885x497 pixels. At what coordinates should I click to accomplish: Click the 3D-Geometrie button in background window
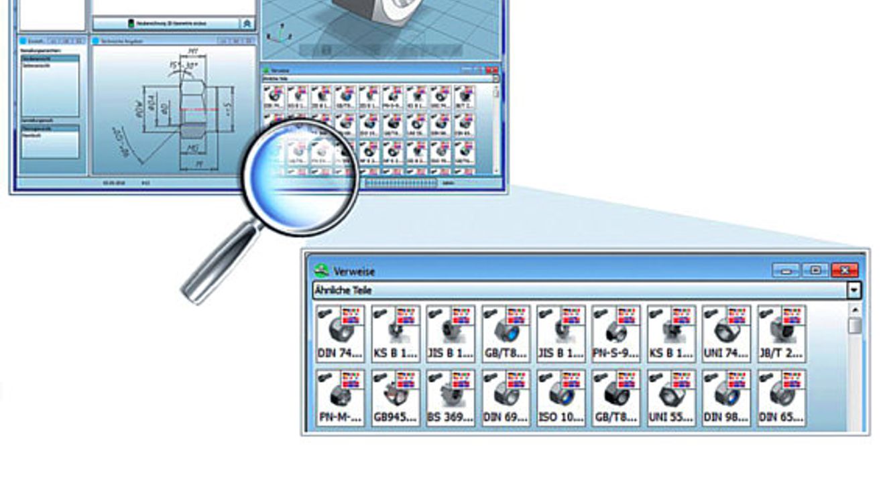[x=166, y=23]
